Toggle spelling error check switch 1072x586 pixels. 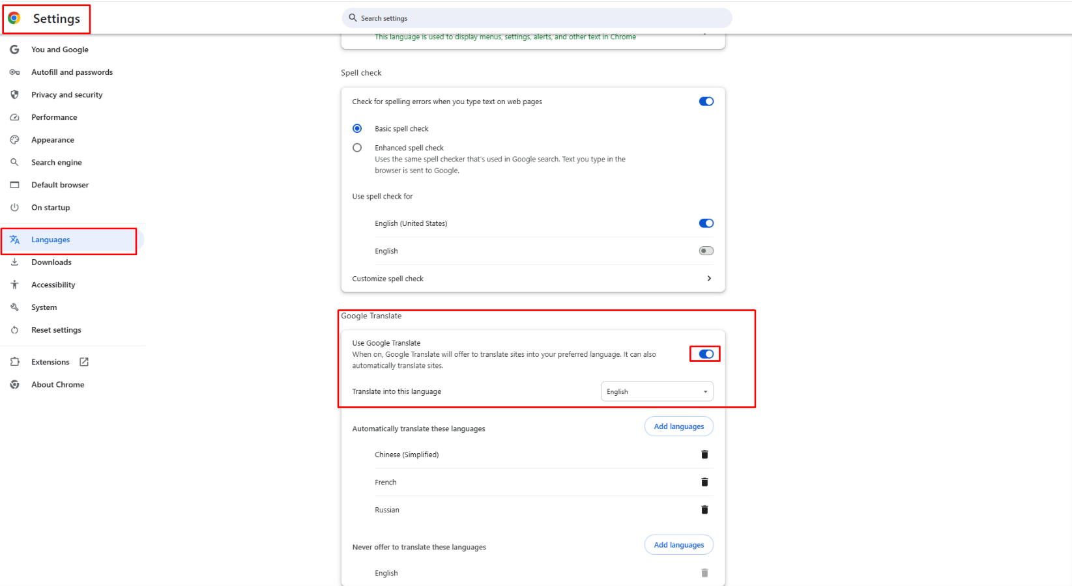pyautogui.click(x=706, y=102)
